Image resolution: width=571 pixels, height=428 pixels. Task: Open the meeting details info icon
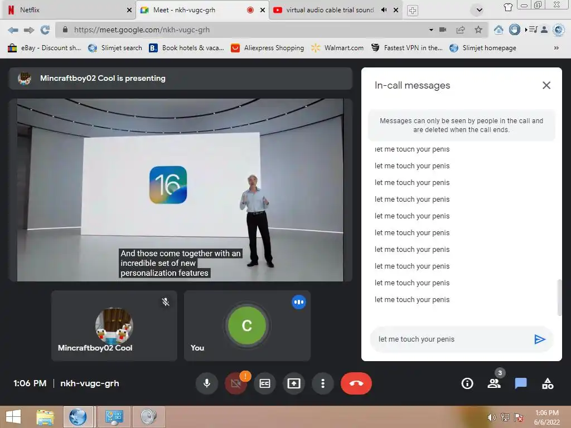pos(467,383)
